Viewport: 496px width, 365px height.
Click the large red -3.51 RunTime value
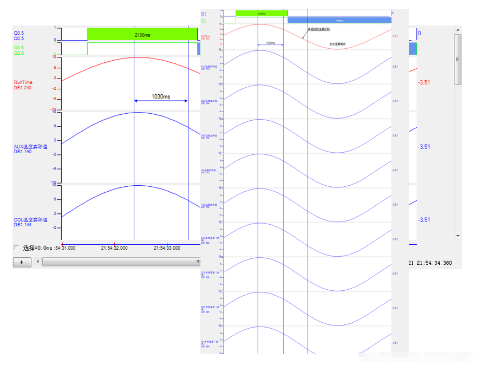point(424,82)
